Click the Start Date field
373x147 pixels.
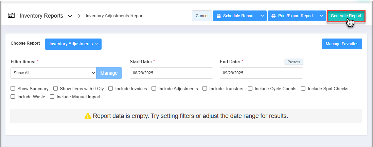(171, 73)
